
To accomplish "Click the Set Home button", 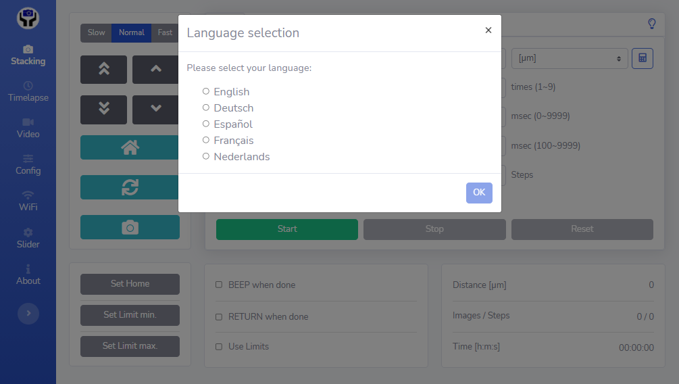I will [x=130, y=284].
